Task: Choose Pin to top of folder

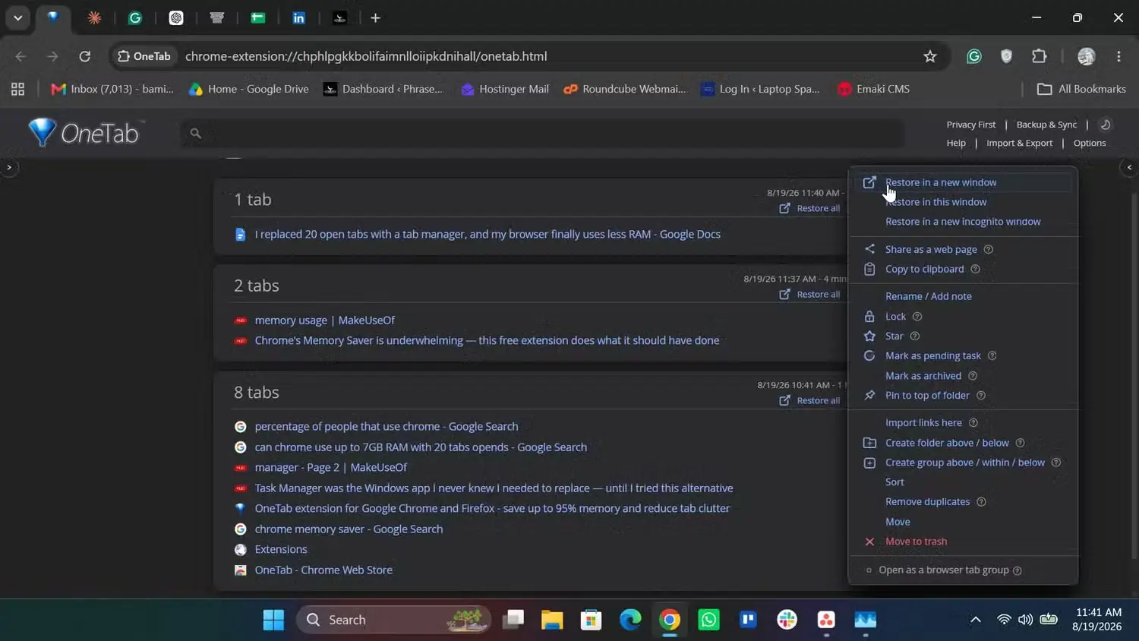Action: 927,395
